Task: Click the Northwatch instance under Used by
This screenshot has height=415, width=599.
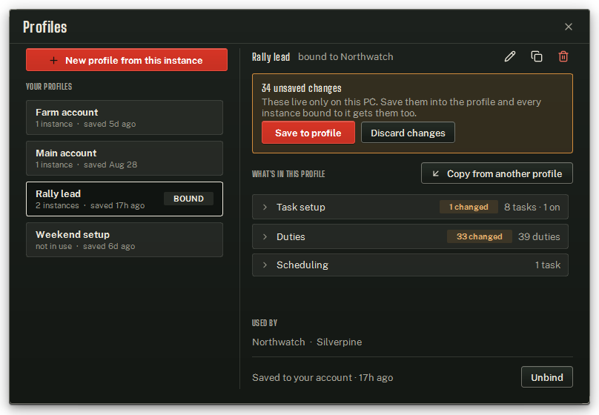Action: [x=279, y=342]
